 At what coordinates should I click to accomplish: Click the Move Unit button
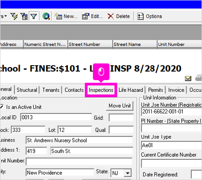tap(120, 106)
